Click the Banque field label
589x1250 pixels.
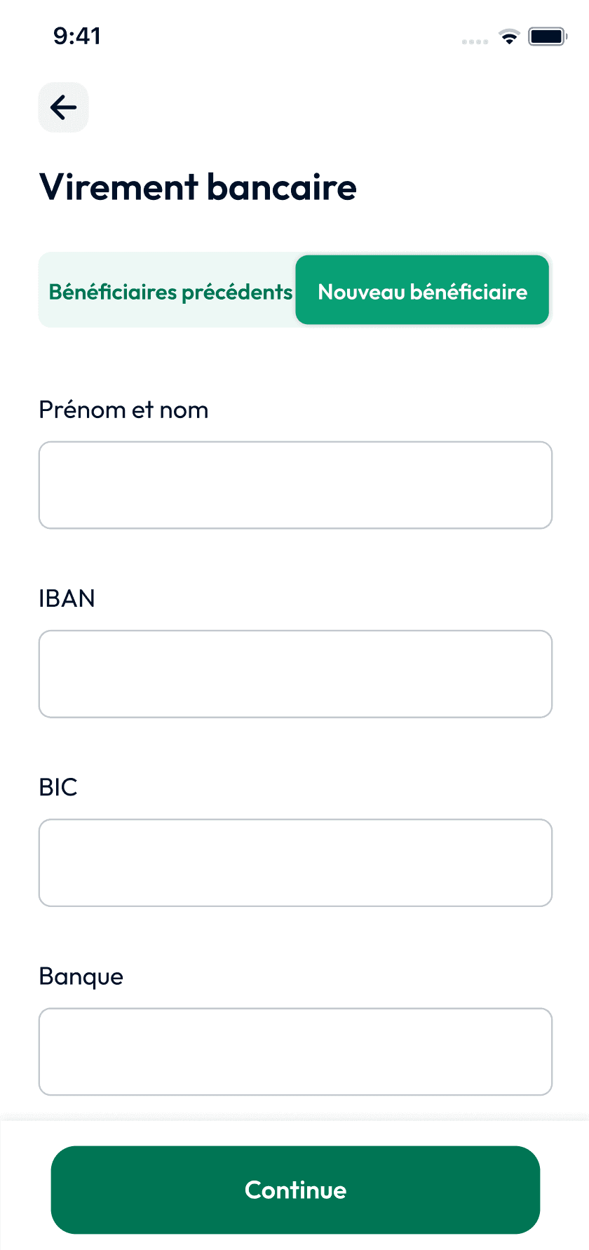[81, 977]
